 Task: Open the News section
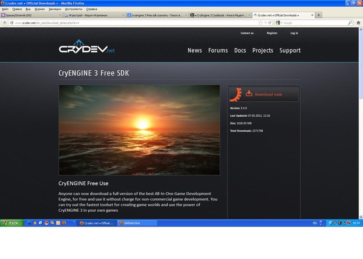coord(195,50)
